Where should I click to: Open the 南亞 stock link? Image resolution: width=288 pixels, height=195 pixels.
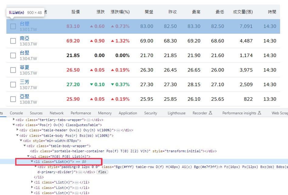coord(25,38)
